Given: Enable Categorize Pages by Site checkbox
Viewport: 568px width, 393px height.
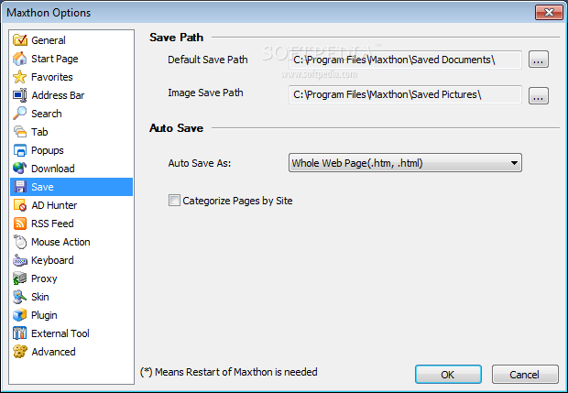Looking at the screenshot, I should pyautogui.click(x=174, y=201).
